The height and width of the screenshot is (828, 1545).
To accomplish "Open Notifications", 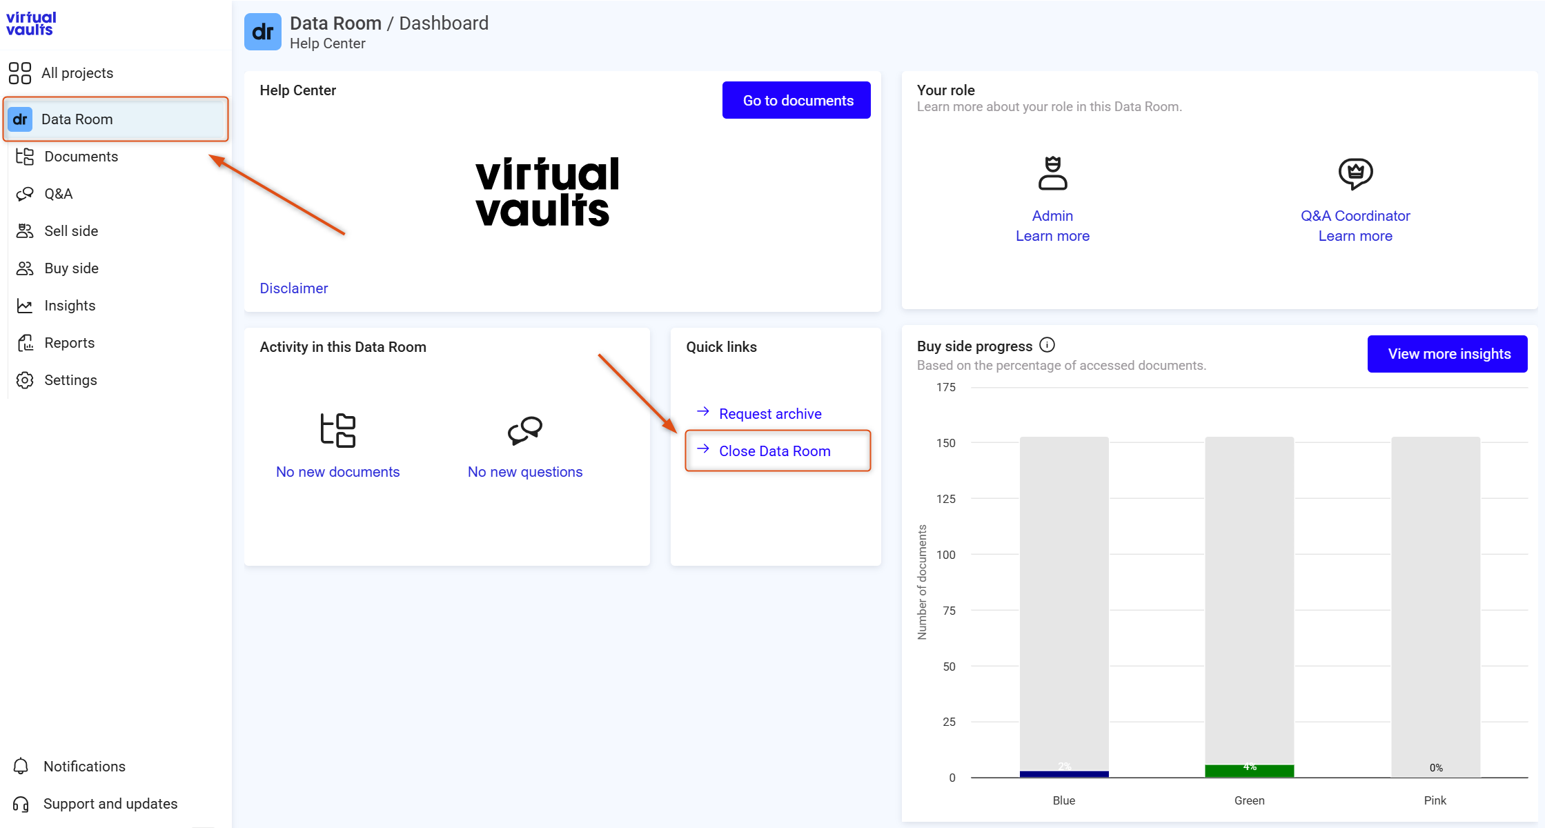I will tap(84, 767).
